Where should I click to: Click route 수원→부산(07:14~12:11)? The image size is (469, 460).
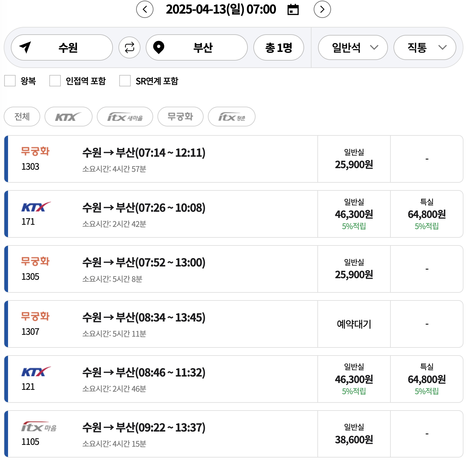[x=144, y=152]
